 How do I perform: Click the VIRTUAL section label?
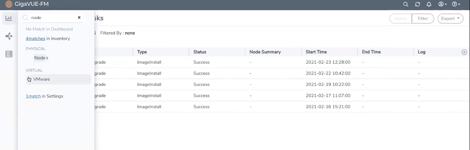(x=34, y=70)
